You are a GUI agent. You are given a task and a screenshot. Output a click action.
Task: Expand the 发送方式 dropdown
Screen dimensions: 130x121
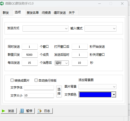[x=45, y=29]
